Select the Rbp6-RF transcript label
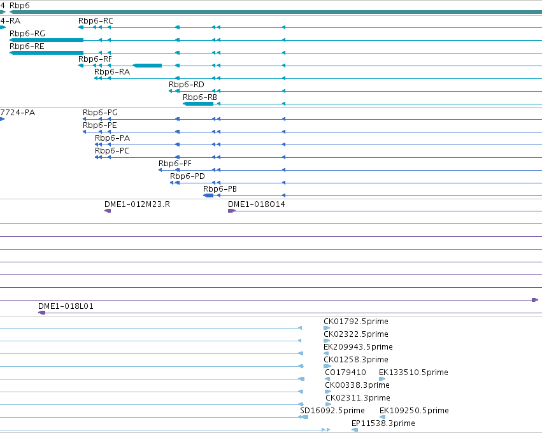Image resolution: width=542 pixels, height=433 pixels. pyautogui.click(x=95, y=59)
